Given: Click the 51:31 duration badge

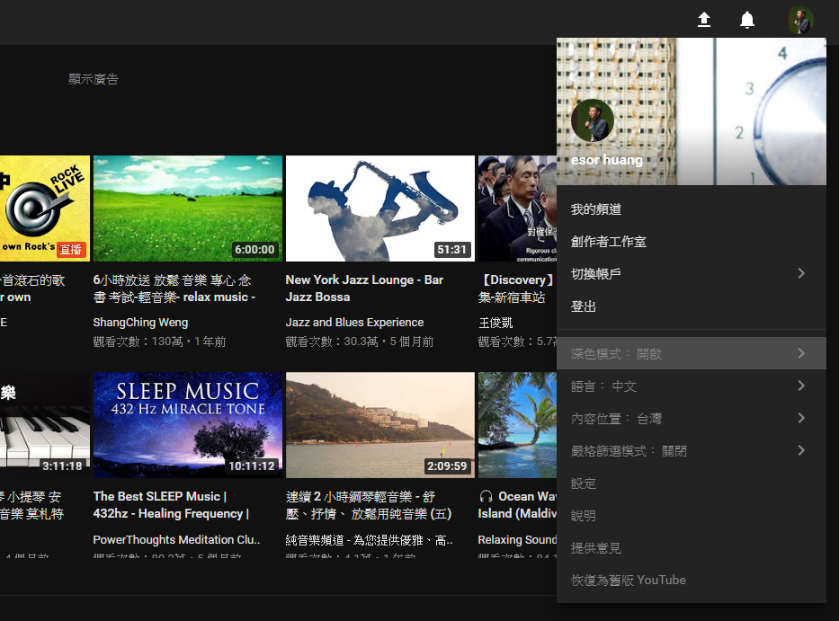Looking at the screenshot, I should pyautogui.click(x=451, y=249).
